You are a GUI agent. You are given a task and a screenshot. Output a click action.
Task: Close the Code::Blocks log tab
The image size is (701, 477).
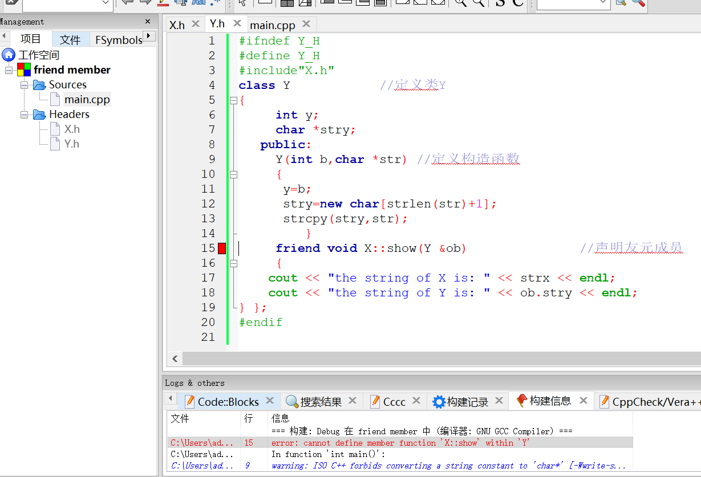tap(270, 401)
